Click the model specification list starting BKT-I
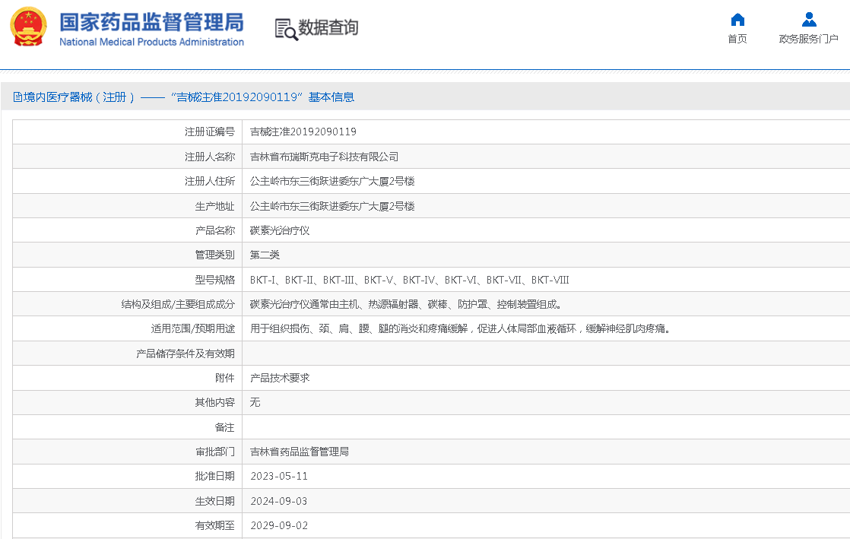 click(409, 280)
